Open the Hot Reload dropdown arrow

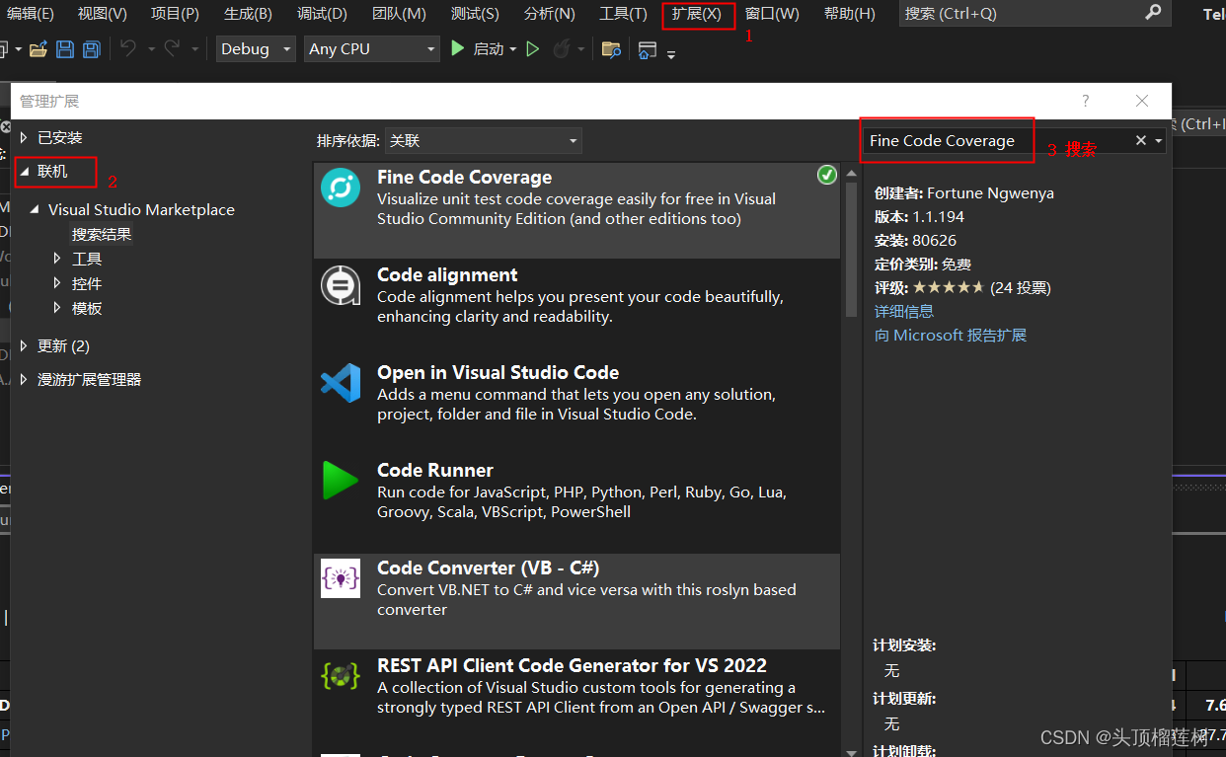[580, 49]
